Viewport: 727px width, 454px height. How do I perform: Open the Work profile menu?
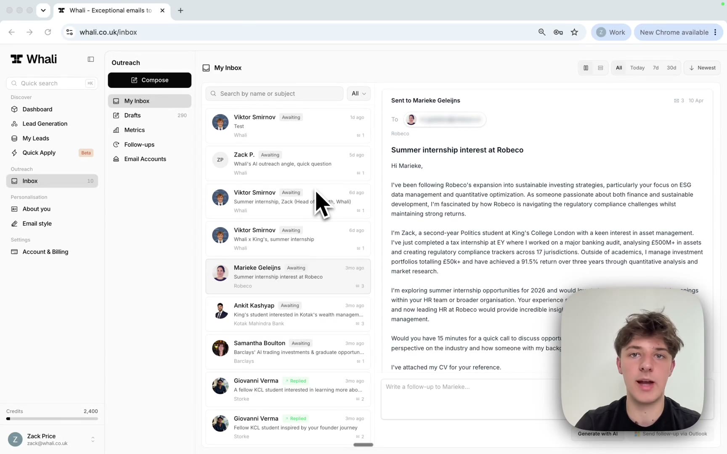click(x=611, y=32)
